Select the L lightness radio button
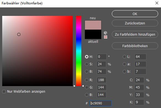Viewport: 161px width, 108px height. pyautogui.click(x=124, y=57)
